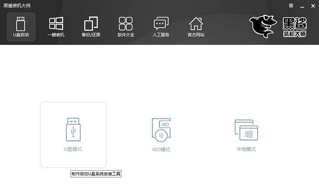Open the U盘启动 USB boot tab
This screenshot has height=185, width=319.
click(x=21, y=27)
